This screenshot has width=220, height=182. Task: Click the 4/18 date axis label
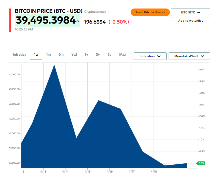pos(154,172)
